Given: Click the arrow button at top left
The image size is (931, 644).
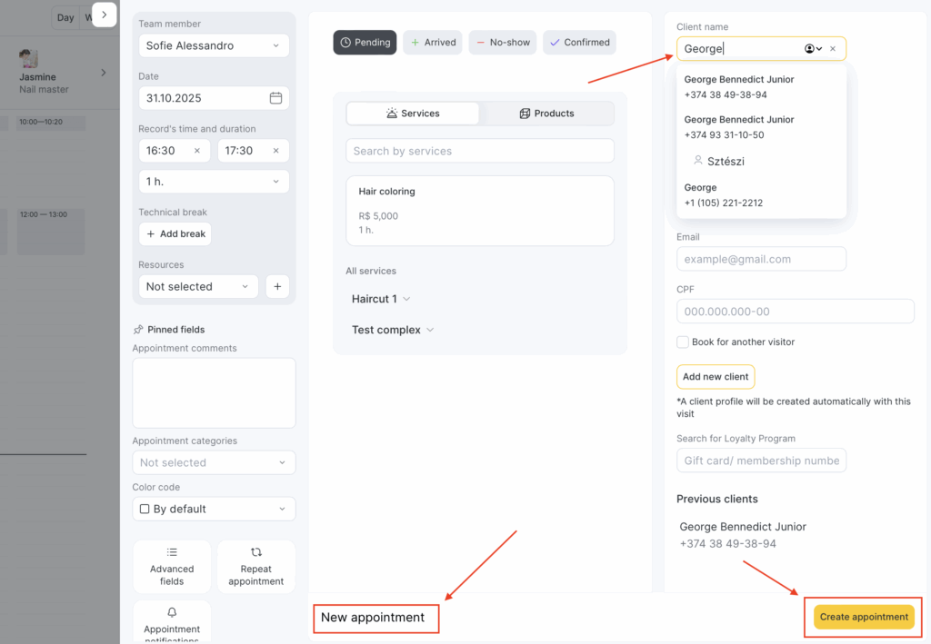Looking at the screenshot, I should pos(105,15).
